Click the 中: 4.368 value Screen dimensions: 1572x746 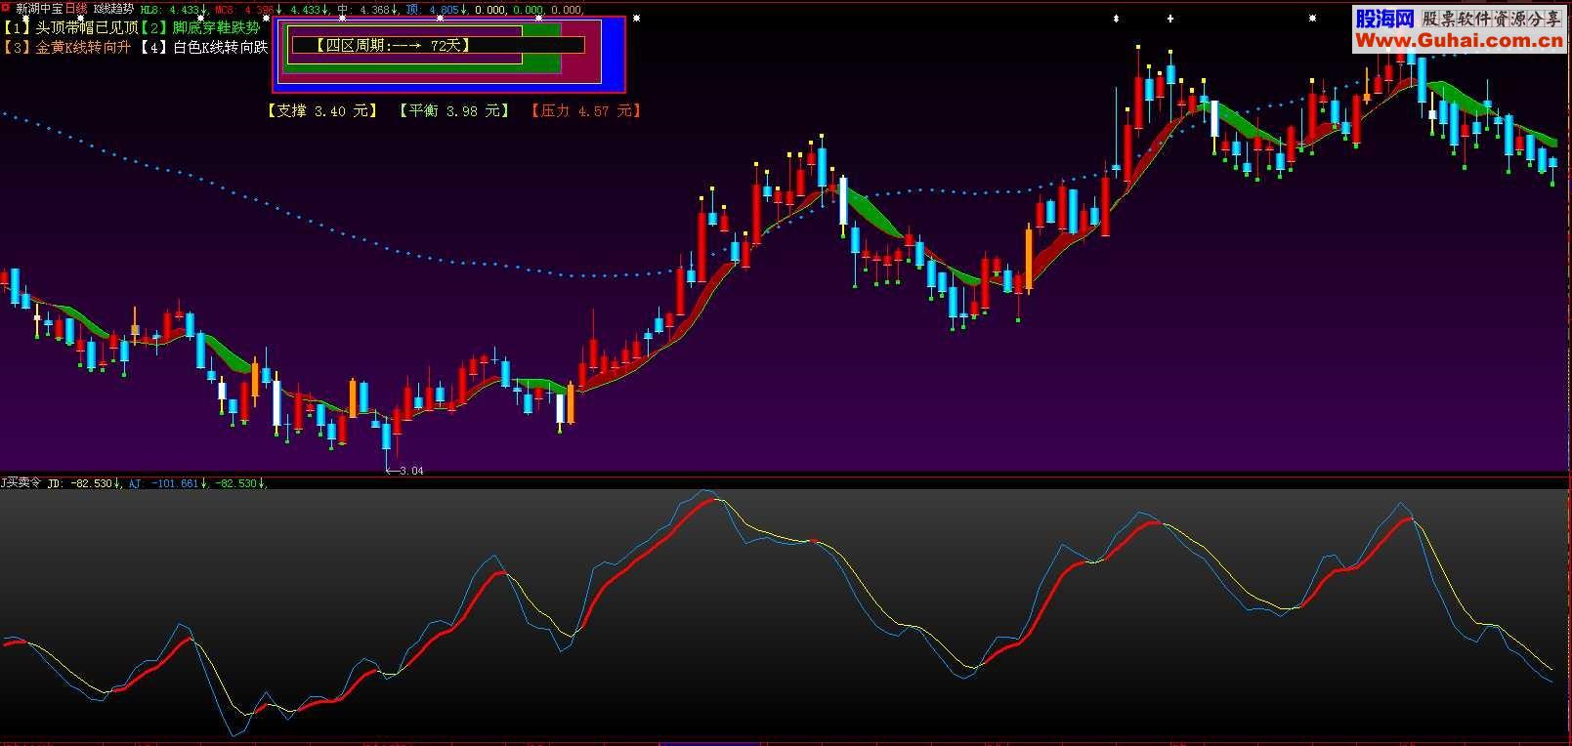366,10
